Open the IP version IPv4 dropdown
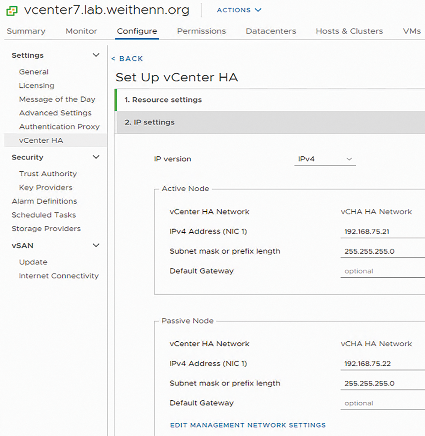This screenshot has width=425, height=436. click(325, 159)
